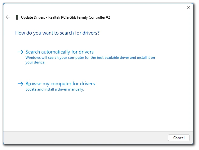The image size is (199, 150).
Task: Click the arrow icon beside Browse my computer
Action: (x=20, y=84)
